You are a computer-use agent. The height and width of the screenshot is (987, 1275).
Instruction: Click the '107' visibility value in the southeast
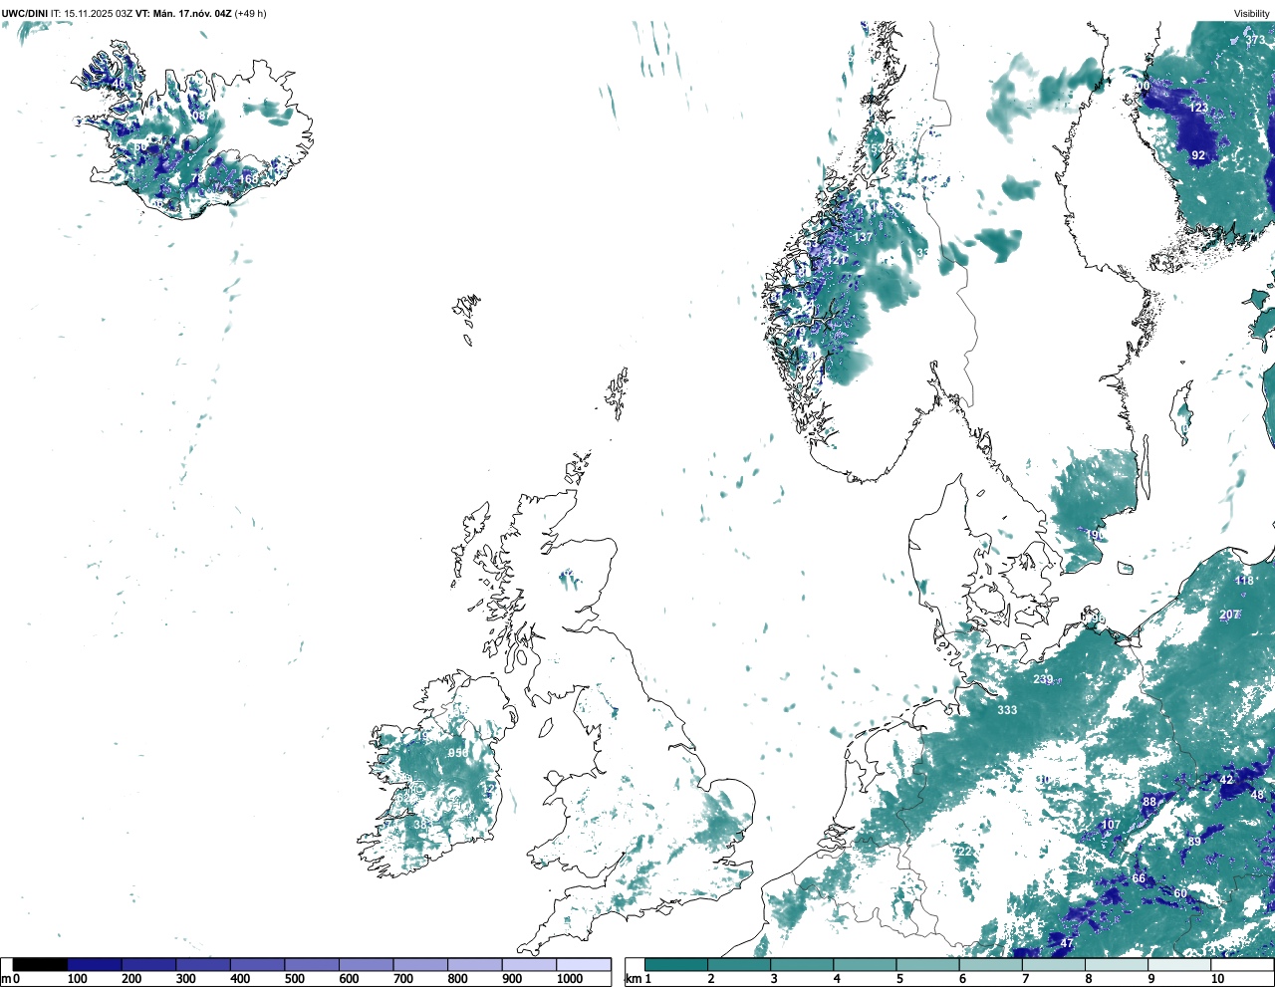pyautogui.click(x=1111, y=825)
